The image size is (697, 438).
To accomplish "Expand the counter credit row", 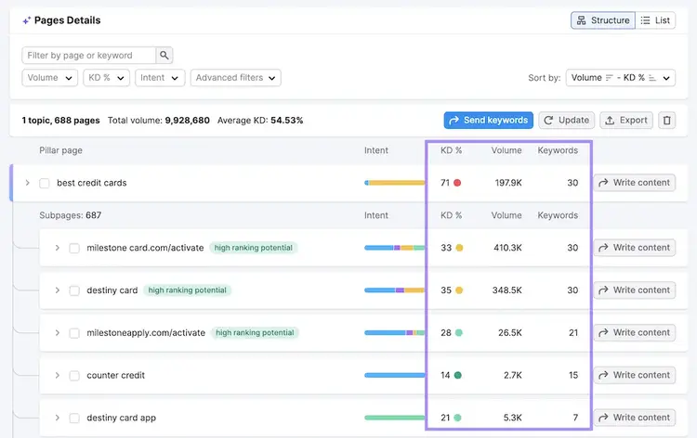I will pyautogui.click(x=58, y=376).
